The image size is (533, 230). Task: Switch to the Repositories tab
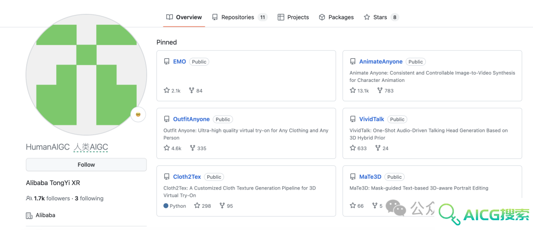click(240, 17)
